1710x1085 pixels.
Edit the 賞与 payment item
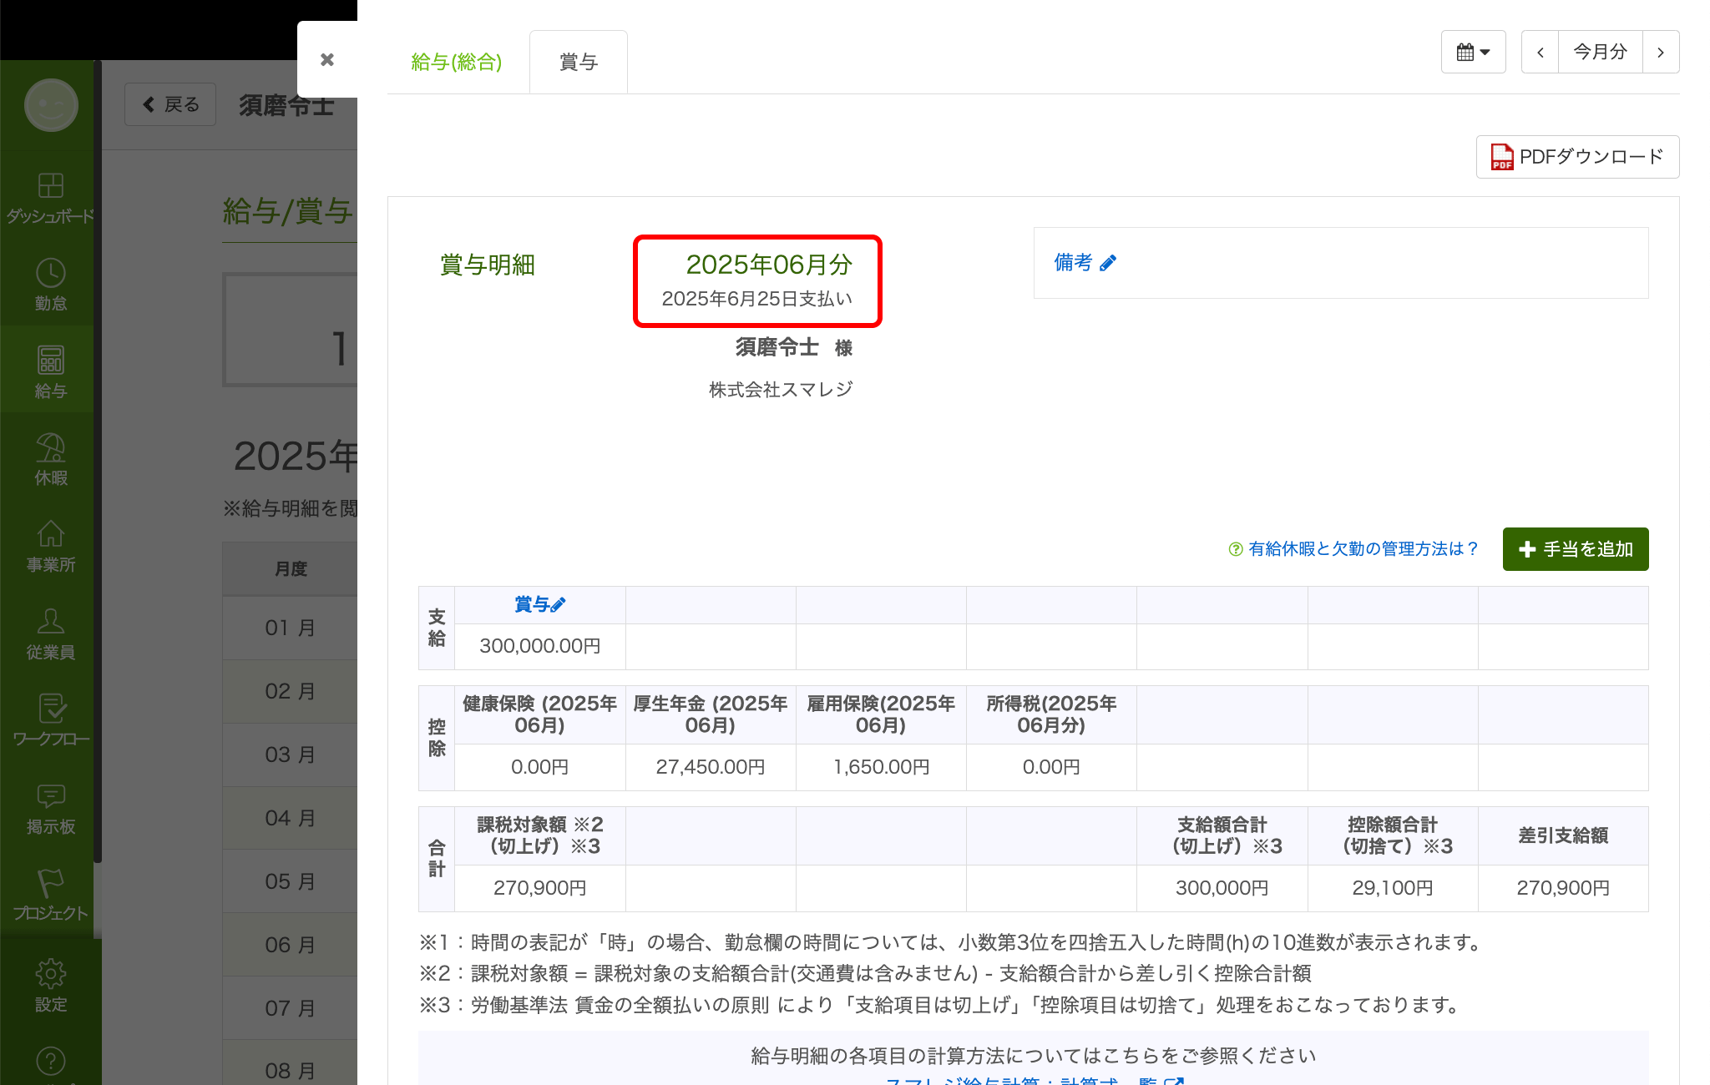pyautogui.click(x=539, y=604)
